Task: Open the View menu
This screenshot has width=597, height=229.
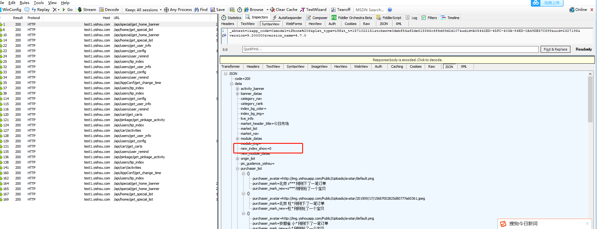Action: 52,2
